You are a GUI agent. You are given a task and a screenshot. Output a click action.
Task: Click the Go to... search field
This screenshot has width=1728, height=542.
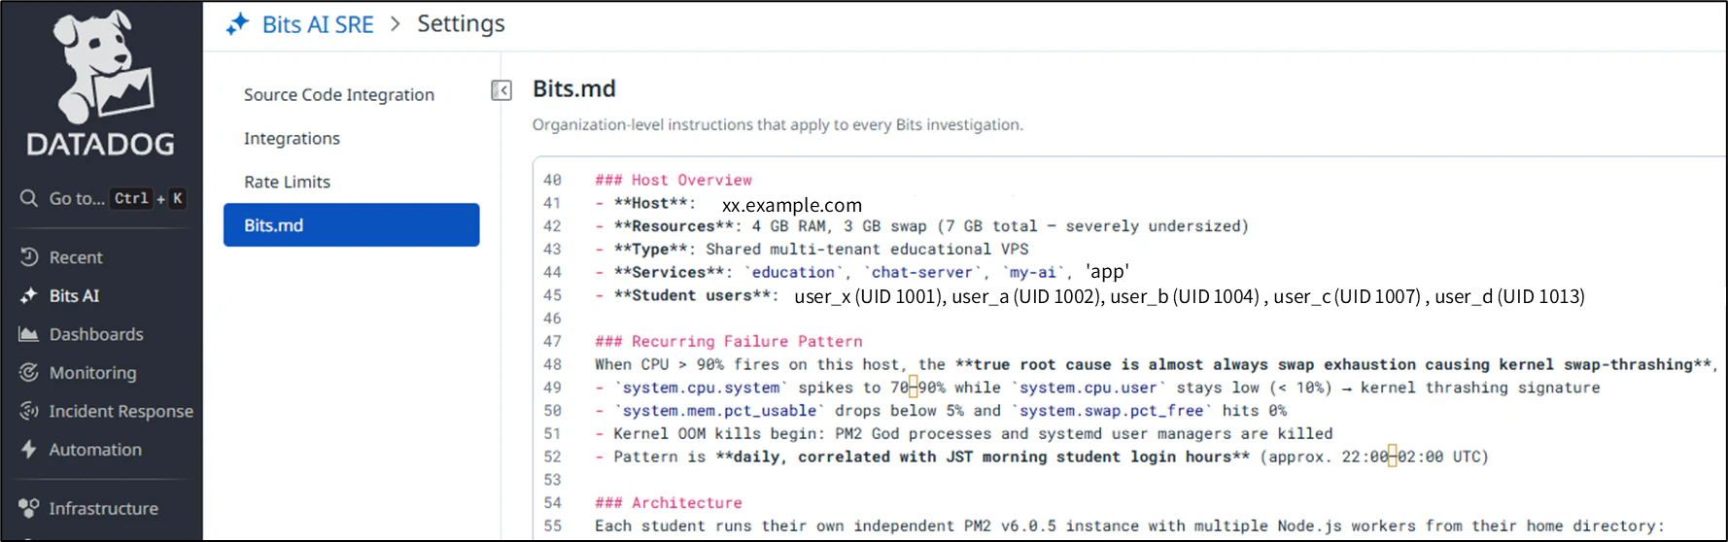tap(102, 198)
